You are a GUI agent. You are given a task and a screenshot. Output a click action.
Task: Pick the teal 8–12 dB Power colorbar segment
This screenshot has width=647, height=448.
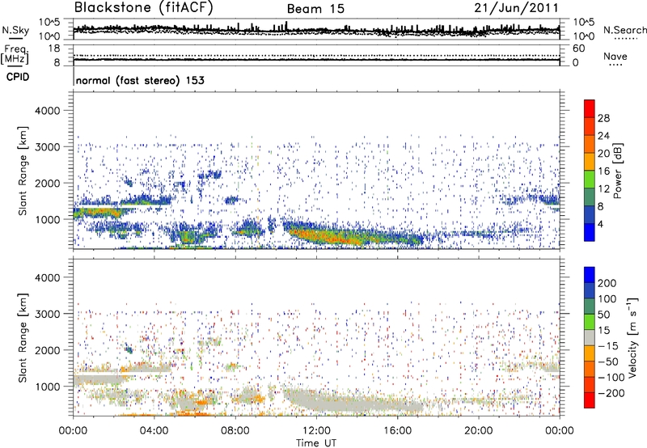pos(590,197)
